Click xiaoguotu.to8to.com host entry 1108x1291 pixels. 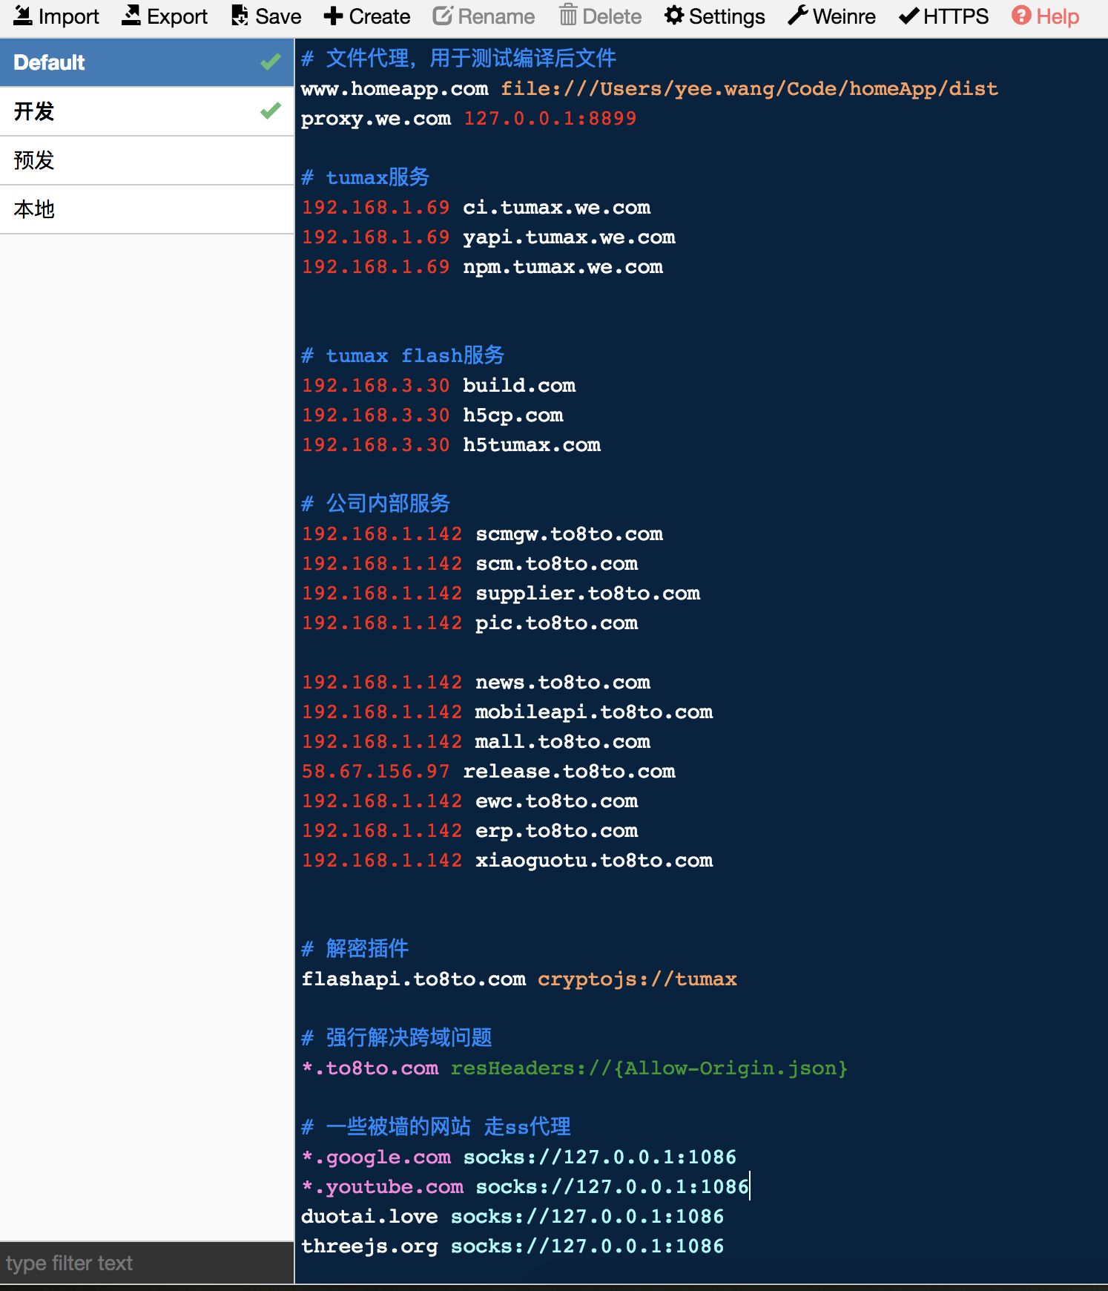point(594,860)
